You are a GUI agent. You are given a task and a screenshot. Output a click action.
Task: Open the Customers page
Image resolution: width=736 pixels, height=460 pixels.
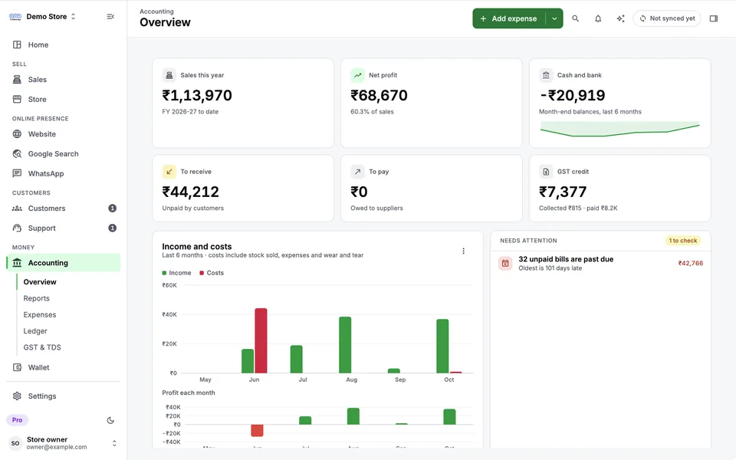click(x=64, y=208)
